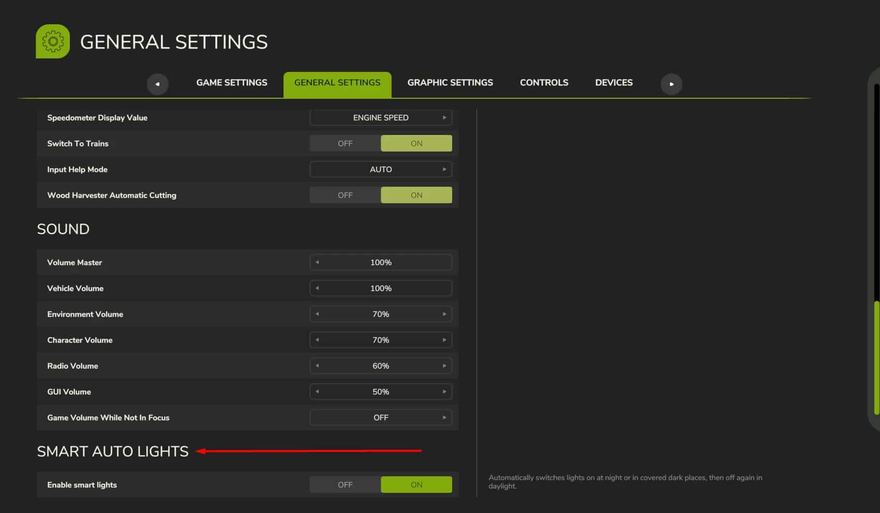Decrease Vehicle Volume with left arrow
Viewport: 880px width, 513px height.
pos(317,288)
